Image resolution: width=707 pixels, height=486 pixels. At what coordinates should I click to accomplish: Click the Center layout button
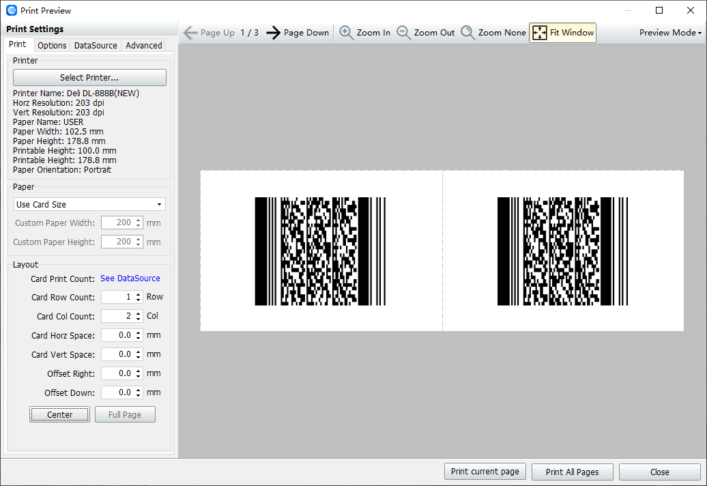pos(59,414)
